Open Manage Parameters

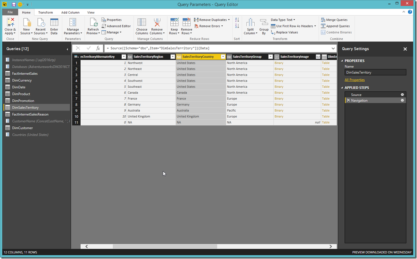click(73, 26)
